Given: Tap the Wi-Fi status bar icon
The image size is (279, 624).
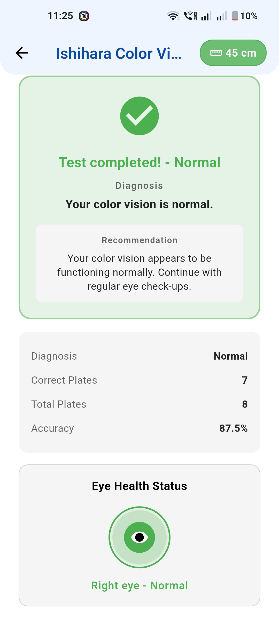Looking at the screenshot, I should (173, 16).
